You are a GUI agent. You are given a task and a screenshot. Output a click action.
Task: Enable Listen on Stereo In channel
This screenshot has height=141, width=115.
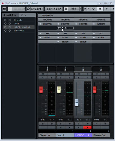(43, 78)
